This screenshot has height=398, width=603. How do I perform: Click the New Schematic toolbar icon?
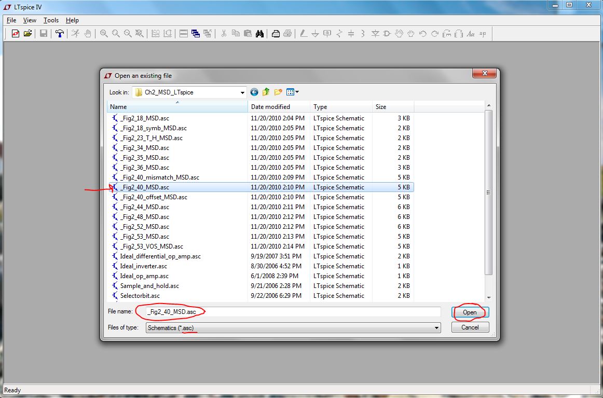[x=16, y=34]
